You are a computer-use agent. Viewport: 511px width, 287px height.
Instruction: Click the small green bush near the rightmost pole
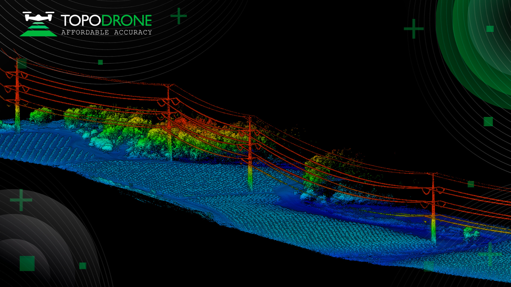click(x=471, y=233)
